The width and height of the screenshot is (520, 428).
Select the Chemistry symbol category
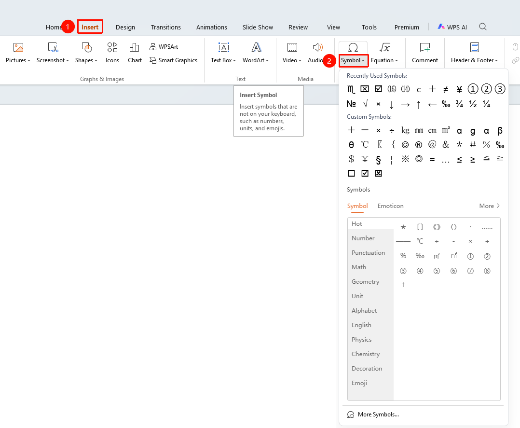[x=366, y=354]
